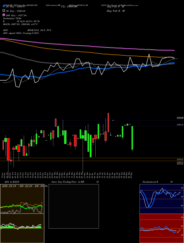Click the 1308.12 price level label
This screenshot has width=184, height=243.
pos(180,125)
